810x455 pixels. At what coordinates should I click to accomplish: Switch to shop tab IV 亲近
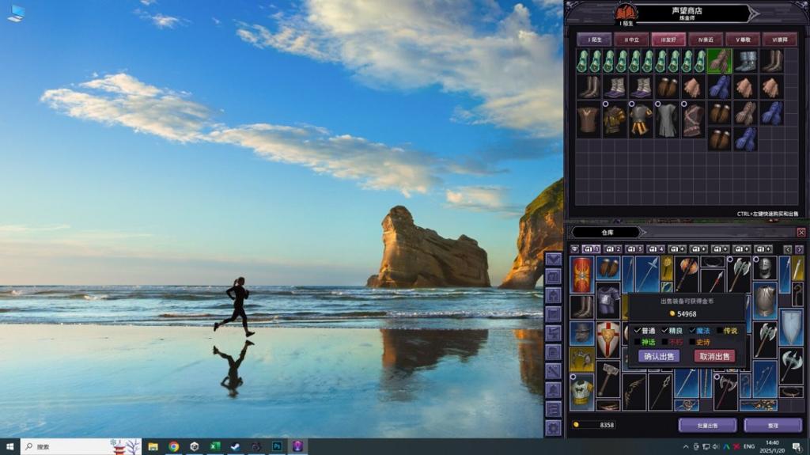[706, 40]
